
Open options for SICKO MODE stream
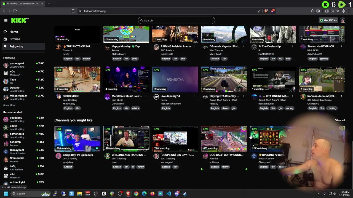pyautogui.click(x=97, y=96)
